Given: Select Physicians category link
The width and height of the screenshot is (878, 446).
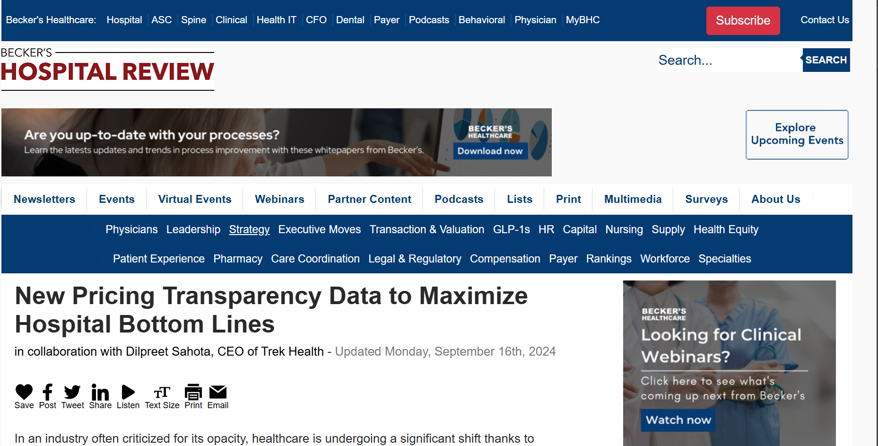Looking at the screenshot, I should click(x=131, y=229).
